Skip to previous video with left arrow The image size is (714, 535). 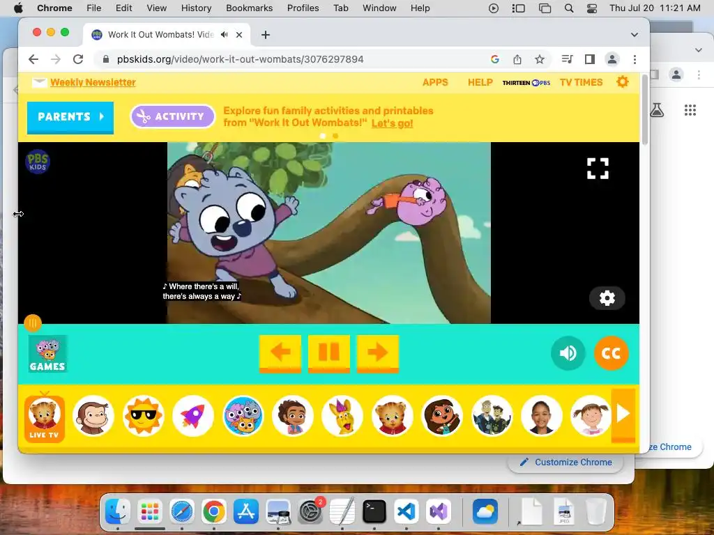coord(280,353)
